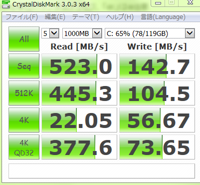Open the 言語(Language) menu
This screenshot has width=200, height=185.
[163, 17]
